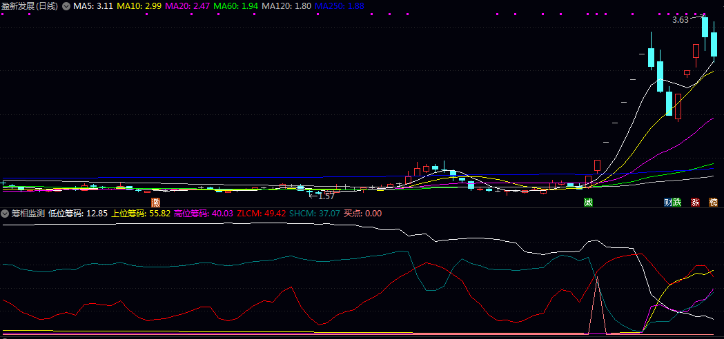Click the 3.63 high price label
The image size is (724, 339).
(681, 20)
